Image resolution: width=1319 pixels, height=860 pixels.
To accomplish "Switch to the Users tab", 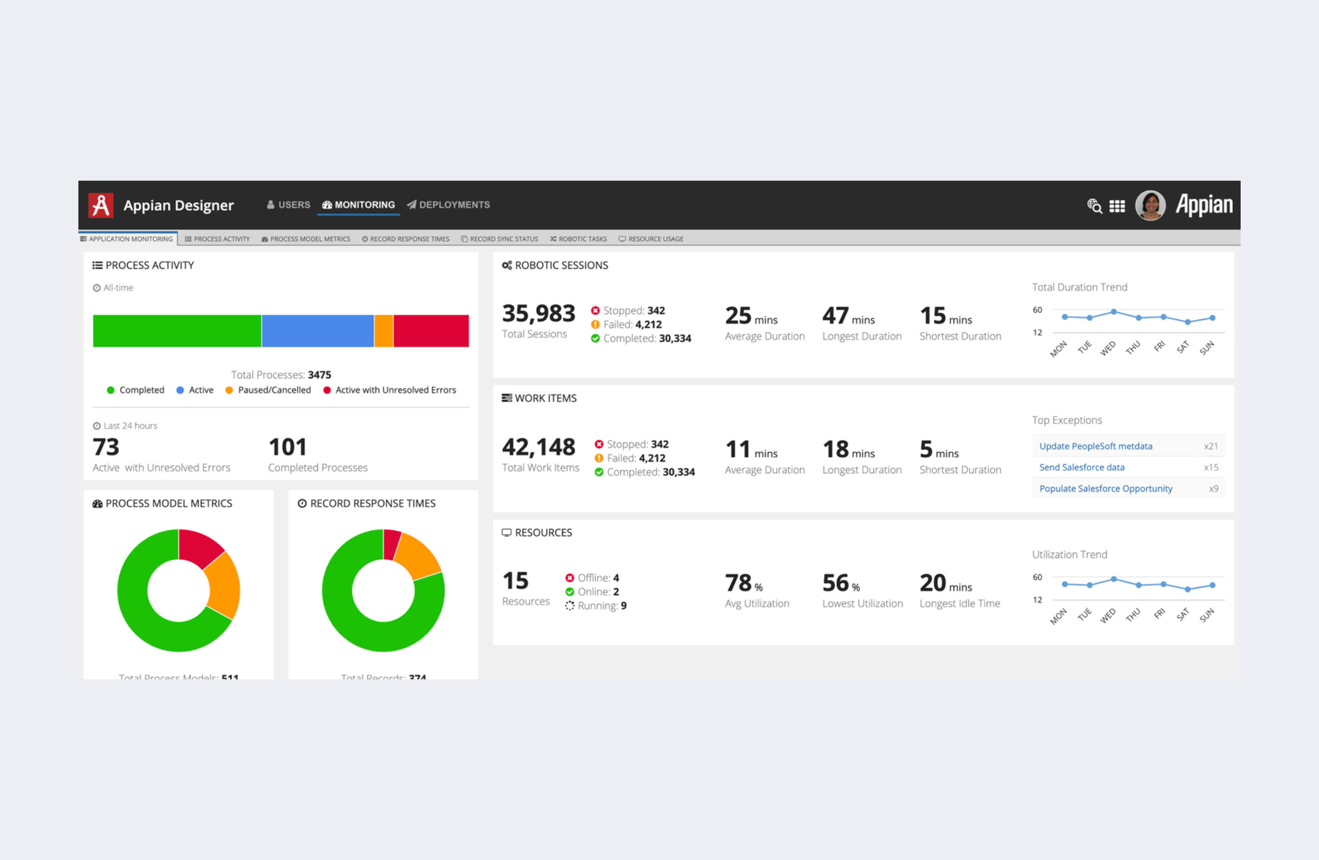I will 288,205.
